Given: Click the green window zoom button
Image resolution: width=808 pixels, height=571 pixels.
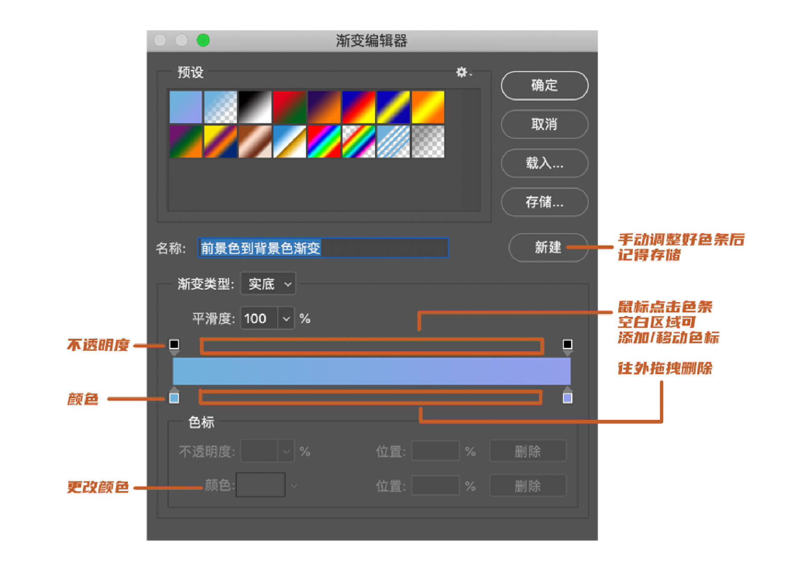Looking at the screenshot, I should click(x=203, y=40).
